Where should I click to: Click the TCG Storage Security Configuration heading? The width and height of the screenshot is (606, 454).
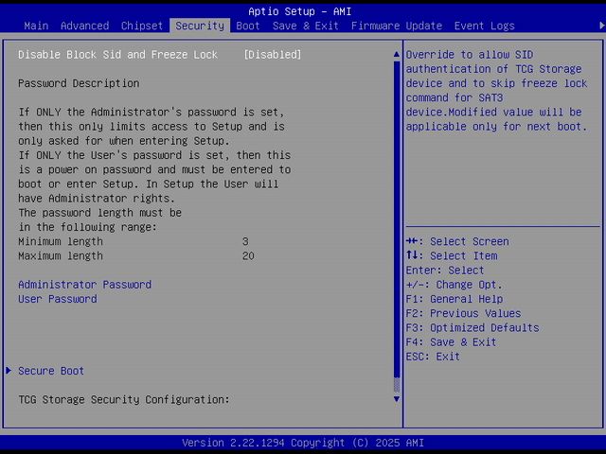point(124,399)
